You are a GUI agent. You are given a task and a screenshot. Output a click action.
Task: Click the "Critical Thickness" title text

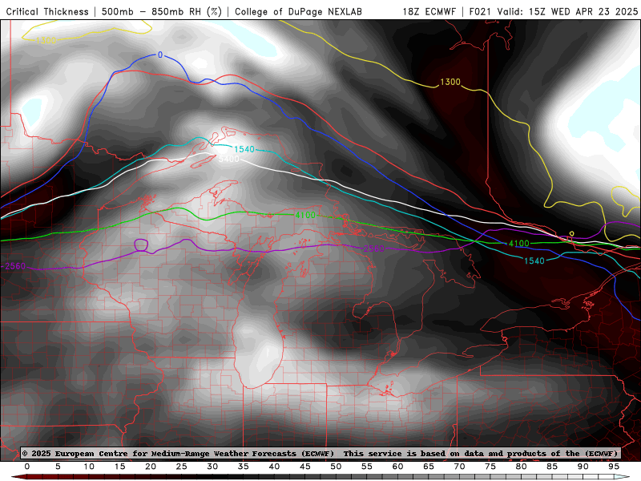click(47, 11)
